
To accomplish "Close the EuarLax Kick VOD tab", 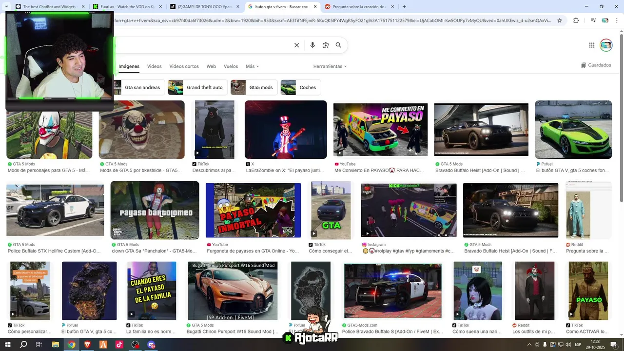I will tap(160, 7).
